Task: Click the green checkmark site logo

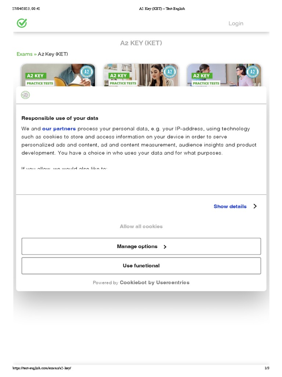Action: (22, 23)
